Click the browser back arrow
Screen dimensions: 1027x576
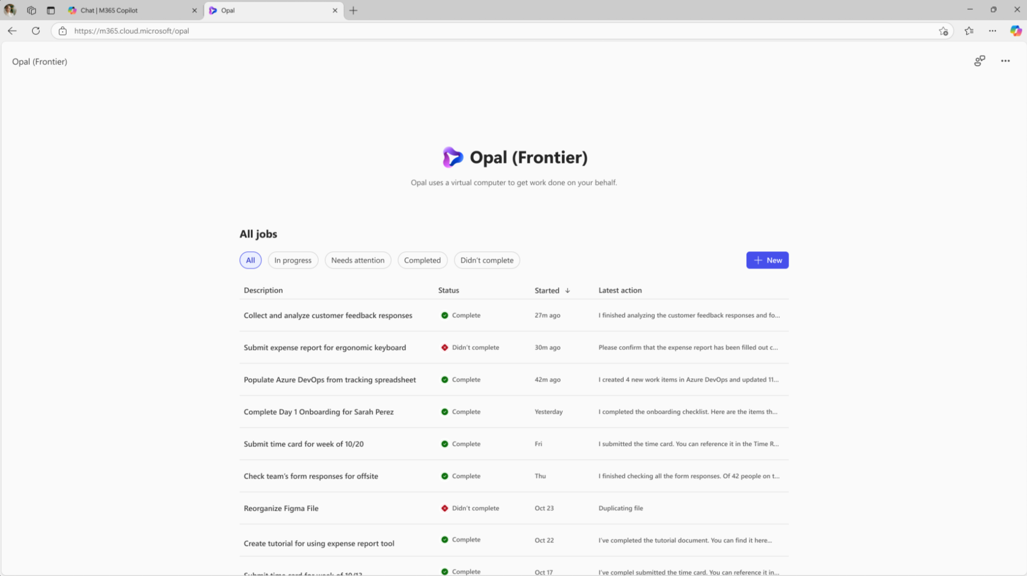tap(12, 31)
